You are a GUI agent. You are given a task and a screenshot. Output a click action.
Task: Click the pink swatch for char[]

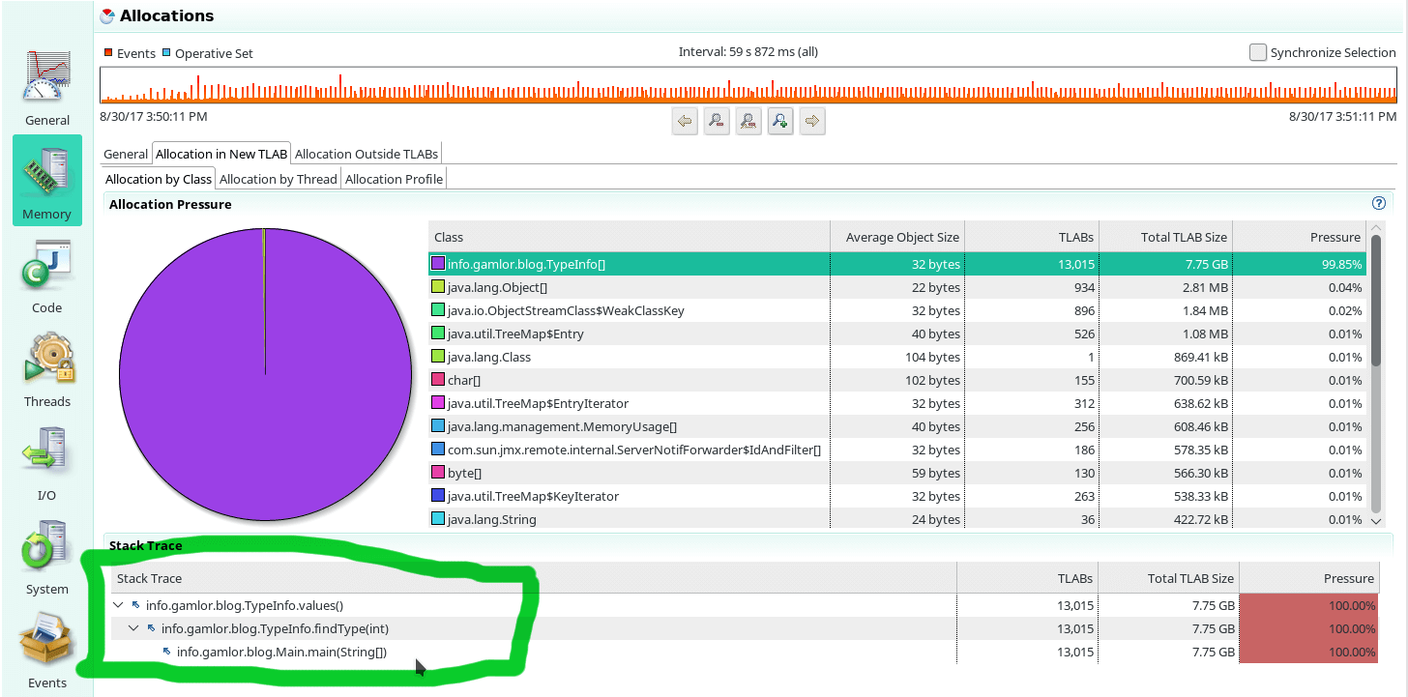coord(438,380)
